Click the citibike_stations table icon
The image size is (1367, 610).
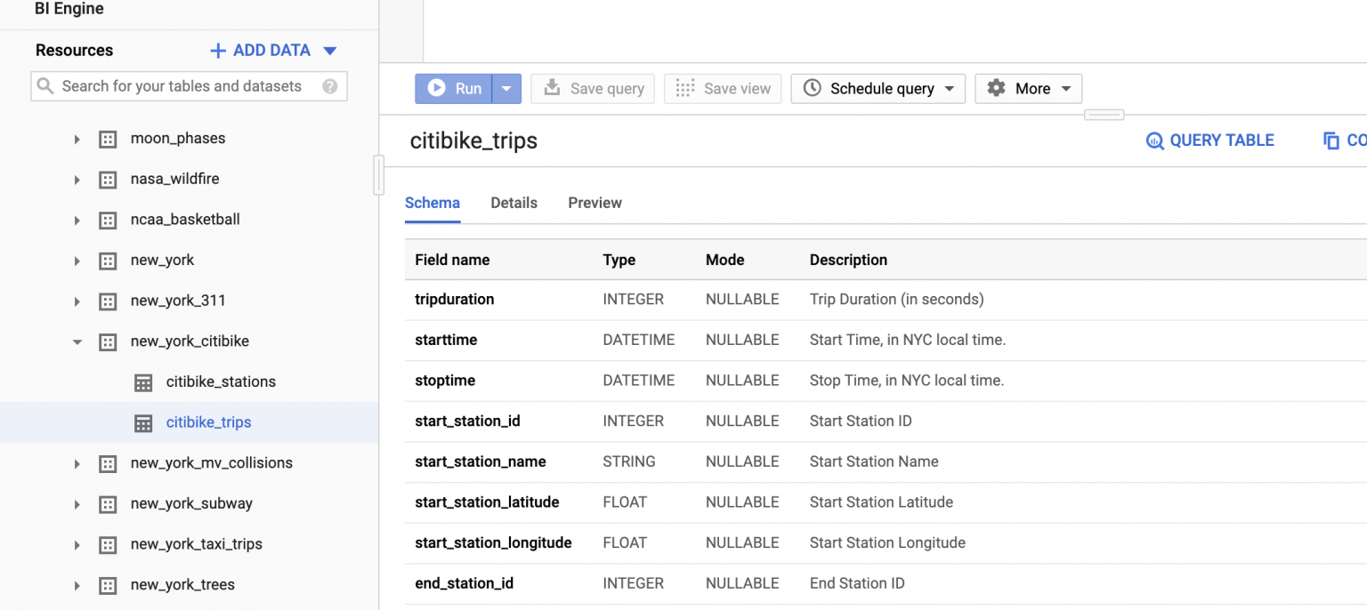(x=143, y=382)
